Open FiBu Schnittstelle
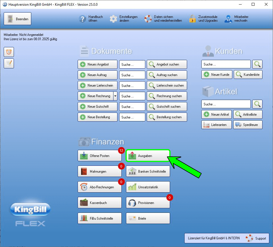Image resolution: width=273 pixels, height=247 pixels. point(100,218)
